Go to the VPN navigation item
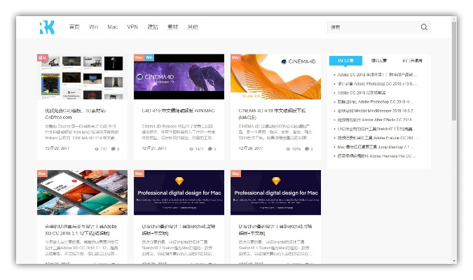The width and height of the screenshot is (473, 280). (x=132, y=27)
